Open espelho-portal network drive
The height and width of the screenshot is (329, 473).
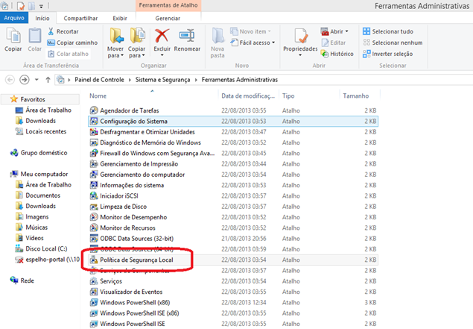coord(52,259)
